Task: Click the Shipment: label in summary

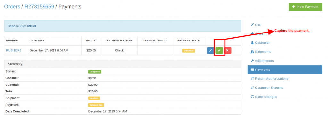Action: click(x=13, y=98)
